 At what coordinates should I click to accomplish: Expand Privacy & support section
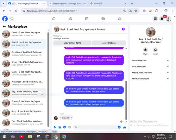click(x=150, y=79)
